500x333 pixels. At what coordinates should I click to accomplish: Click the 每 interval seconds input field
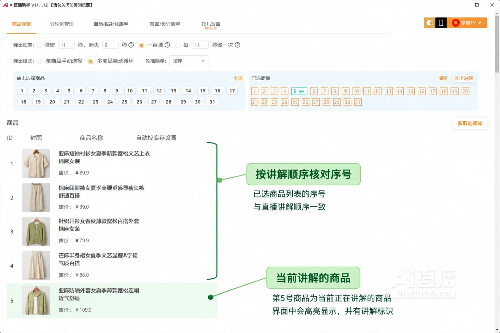pyautogui.click(x=200, y=45)
